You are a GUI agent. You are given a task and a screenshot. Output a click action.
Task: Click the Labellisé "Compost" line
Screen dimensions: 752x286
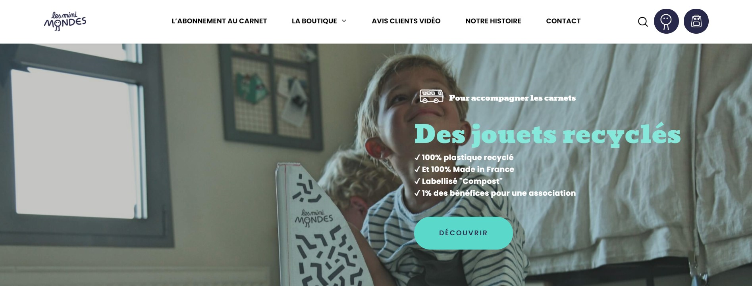tap(459, 181)
